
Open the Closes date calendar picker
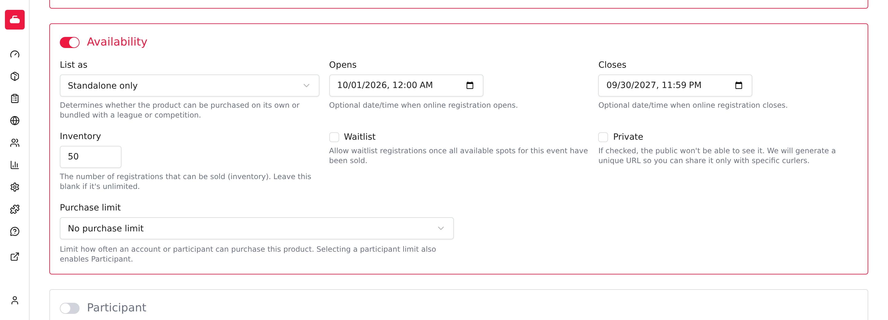(739, 85)
